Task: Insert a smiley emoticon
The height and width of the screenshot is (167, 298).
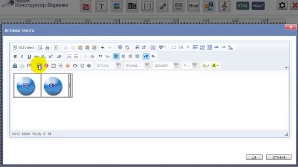Action: click(x=68, y=65)
